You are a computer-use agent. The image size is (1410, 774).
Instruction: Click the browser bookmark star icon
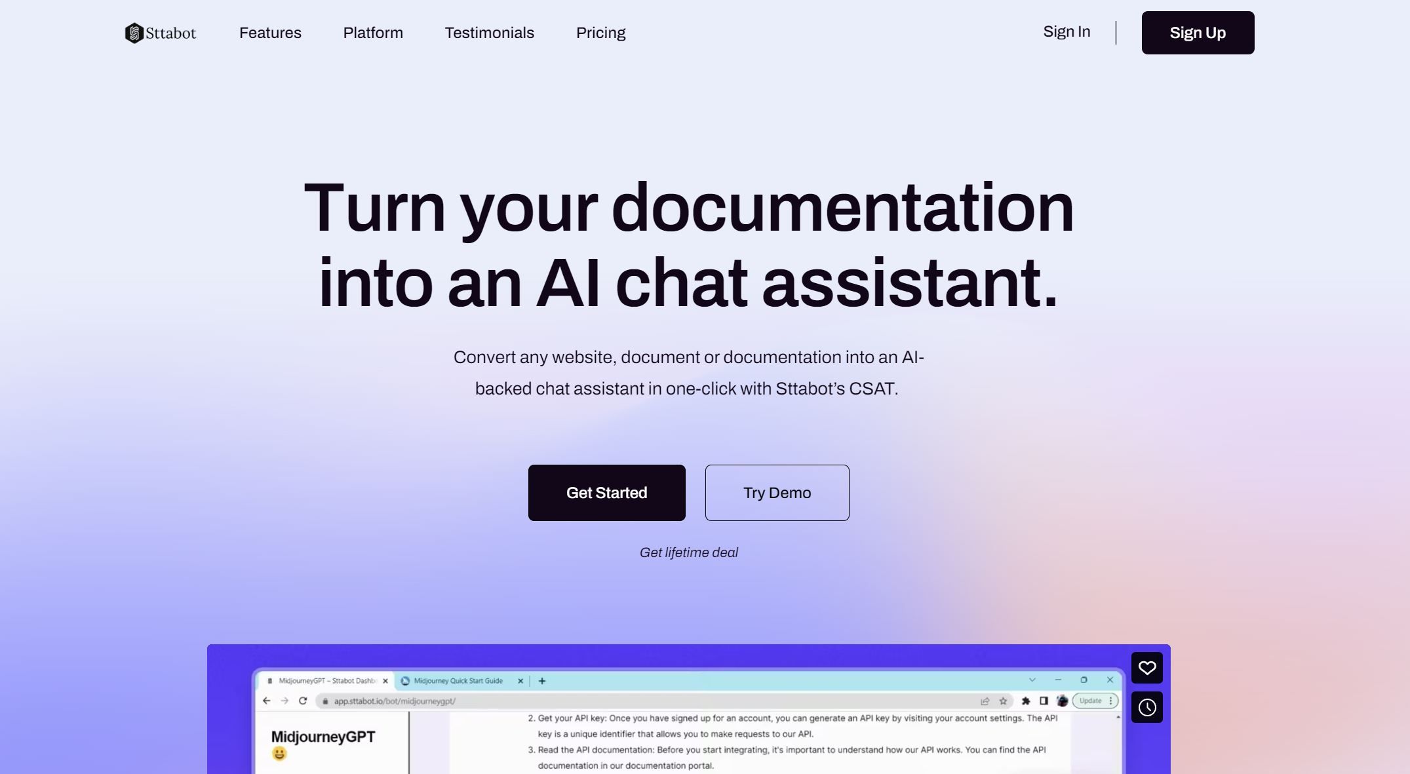coord(1002,700)
